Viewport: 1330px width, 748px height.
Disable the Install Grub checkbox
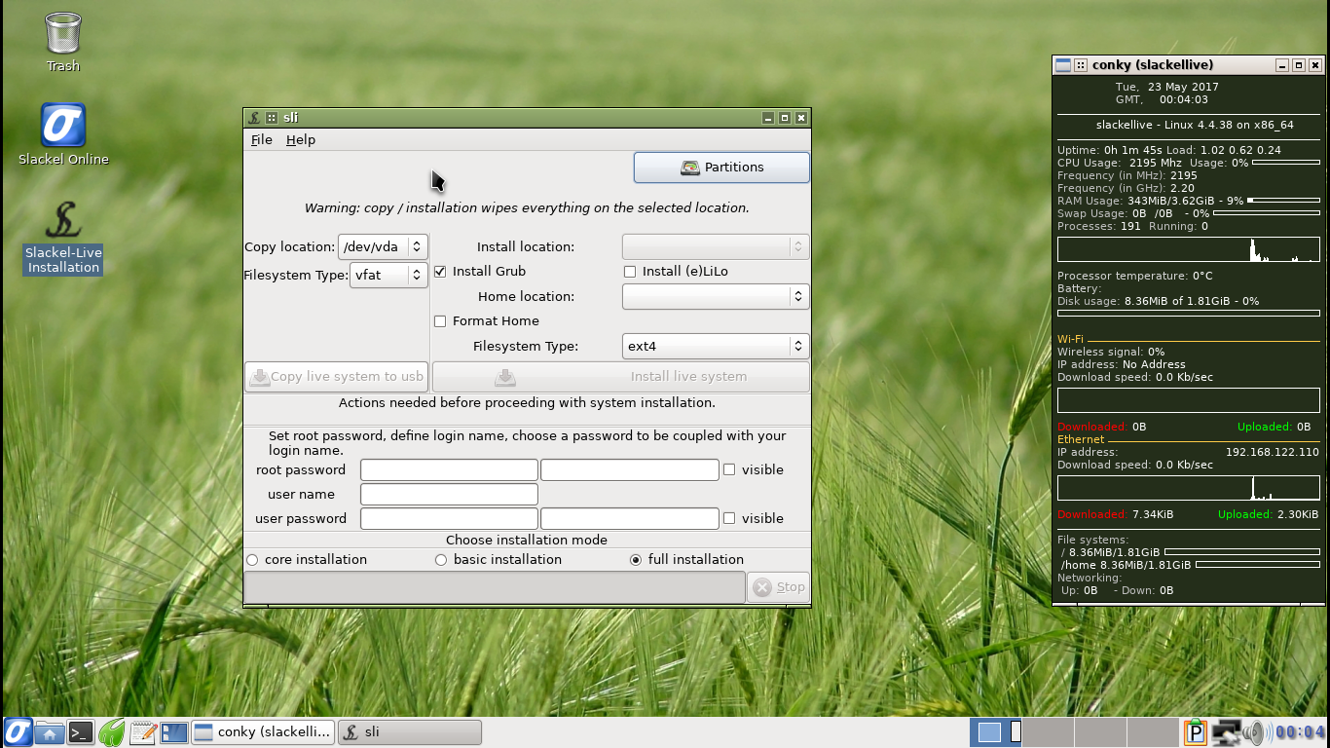coord(440,272)
